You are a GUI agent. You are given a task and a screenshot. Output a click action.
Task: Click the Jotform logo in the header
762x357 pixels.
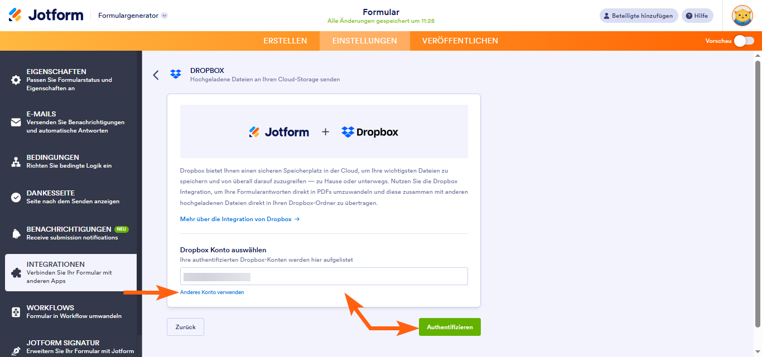pyautogui.click(x=46, y=14)
